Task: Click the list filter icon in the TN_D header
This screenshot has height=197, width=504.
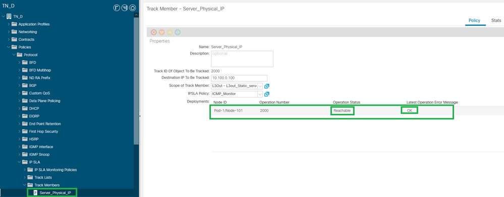Action: pos(125,8)
